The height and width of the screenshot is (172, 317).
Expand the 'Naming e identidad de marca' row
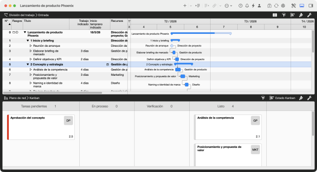click(x=31, y=83)
